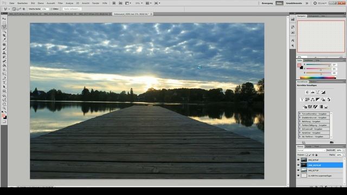
Task: Add a Color Balance adjustment layer
Action: 312,100
